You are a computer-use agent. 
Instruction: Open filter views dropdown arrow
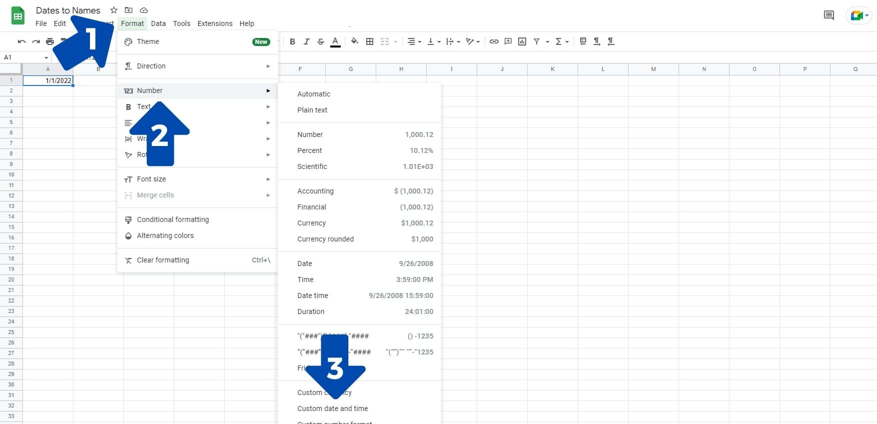pyautogui.click(x=547, y=42)
